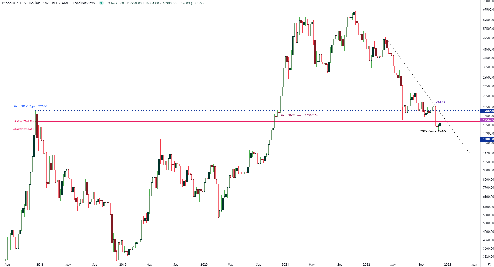This screenshot has width=494, height=267.
Task: Click 23500.0 on the price axis
Action: point(488,96)
